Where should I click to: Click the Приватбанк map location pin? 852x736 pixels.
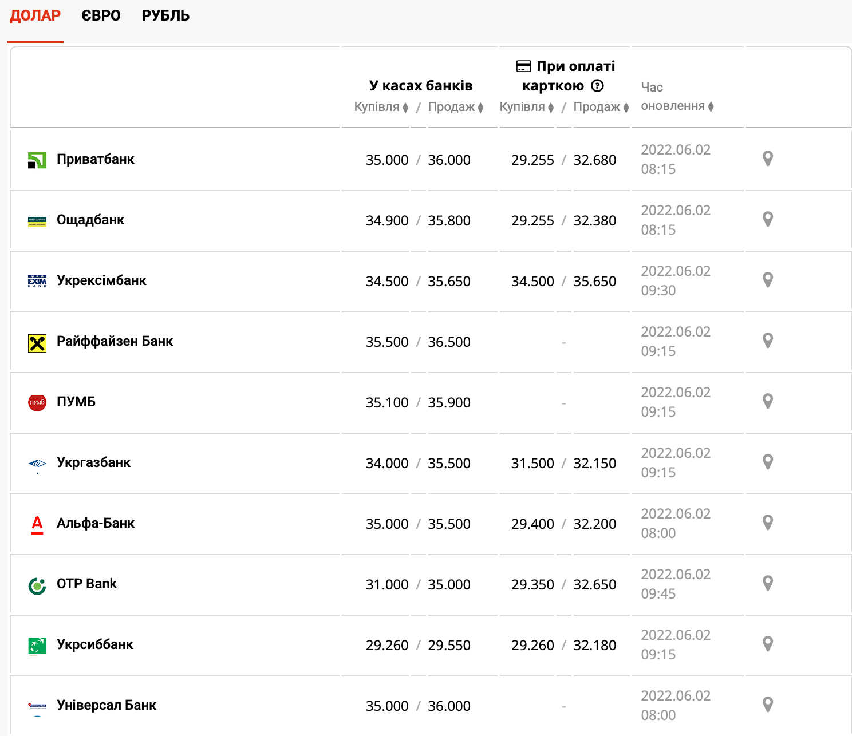click(x=768, y=159)
